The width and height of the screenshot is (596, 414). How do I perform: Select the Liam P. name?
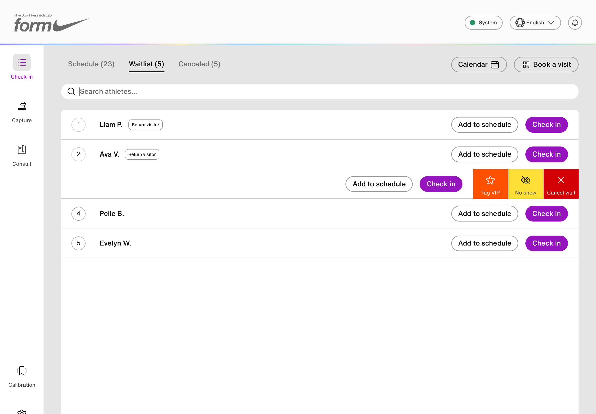(111, 125)
